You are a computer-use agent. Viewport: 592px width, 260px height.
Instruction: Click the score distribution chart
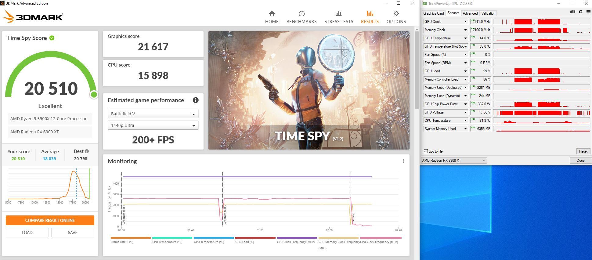pyautogui.click(x=50, y=186)
